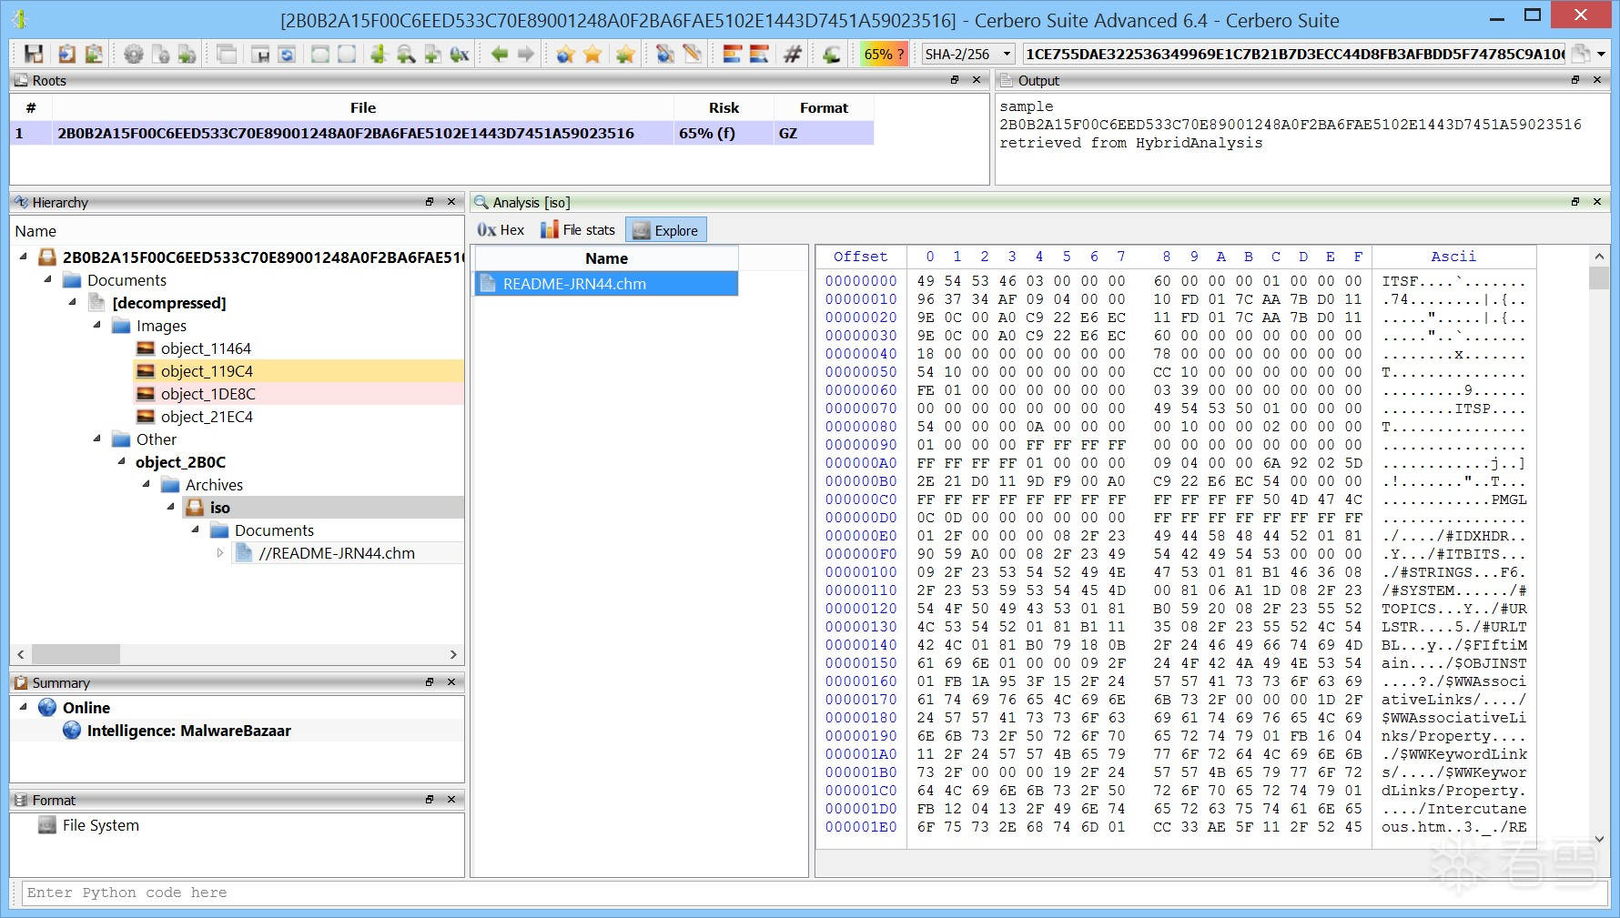Screen dimensions: 1620x918
Task: Select the Explore tab
Action: (x=665, y=230)
